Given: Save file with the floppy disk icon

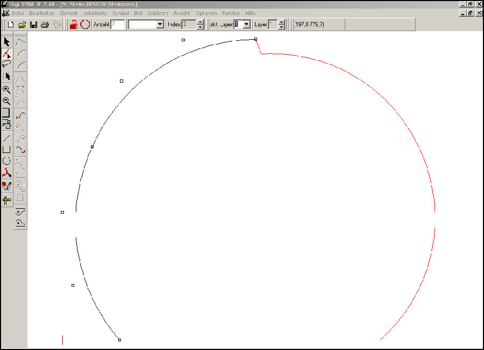Looking at the screenshot, I should point(33,25).
